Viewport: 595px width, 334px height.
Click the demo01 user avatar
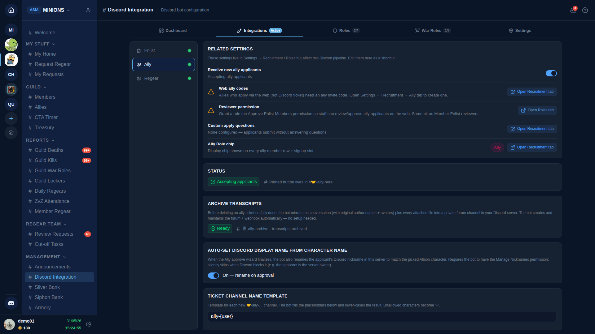[x=9, y=324]
